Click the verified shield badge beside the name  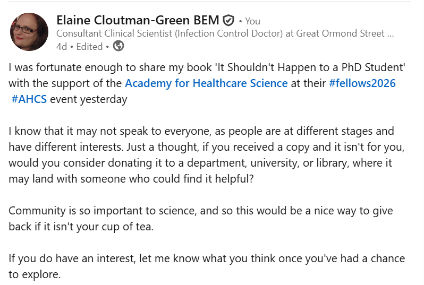click(228, 21)
